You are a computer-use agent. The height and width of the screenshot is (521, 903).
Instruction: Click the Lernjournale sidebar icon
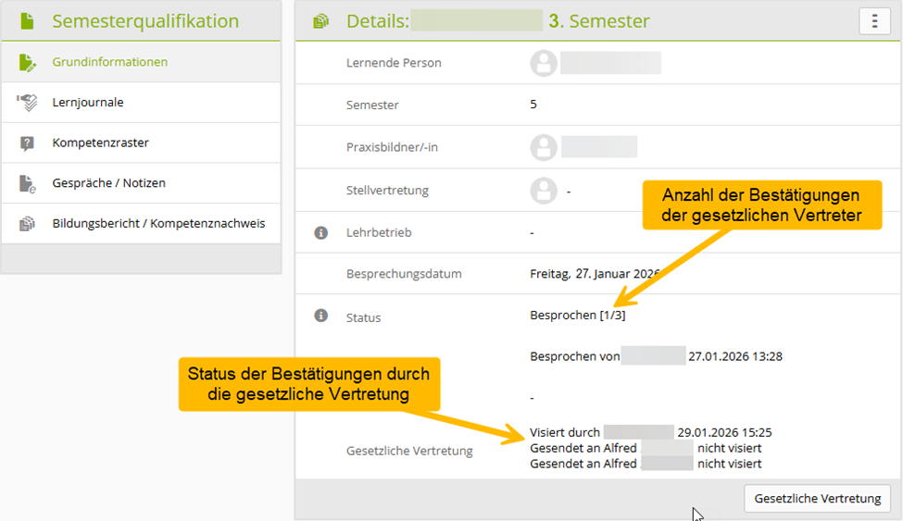click(27, 103)
